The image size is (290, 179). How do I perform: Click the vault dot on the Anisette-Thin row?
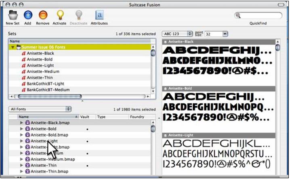(x=87, y=166)
